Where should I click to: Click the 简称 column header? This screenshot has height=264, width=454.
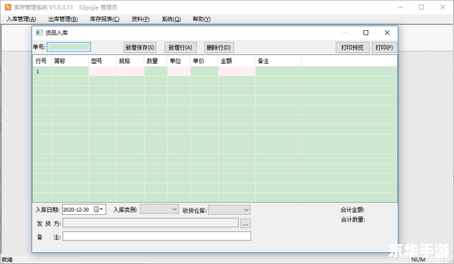(70, 61)
